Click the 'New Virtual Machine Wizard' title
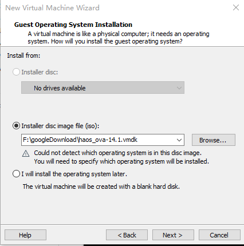244x246 pixels. pyautogui.click(x=52, y=8)
